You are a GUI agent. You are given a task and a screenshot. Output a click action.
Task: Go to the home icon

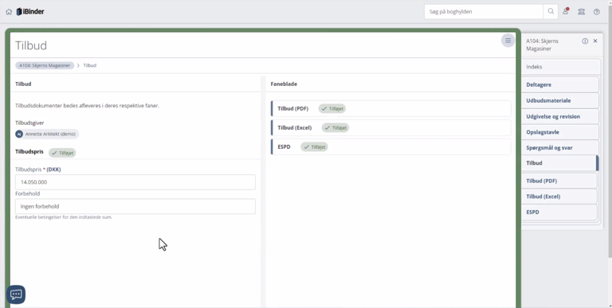coord(9,12)
